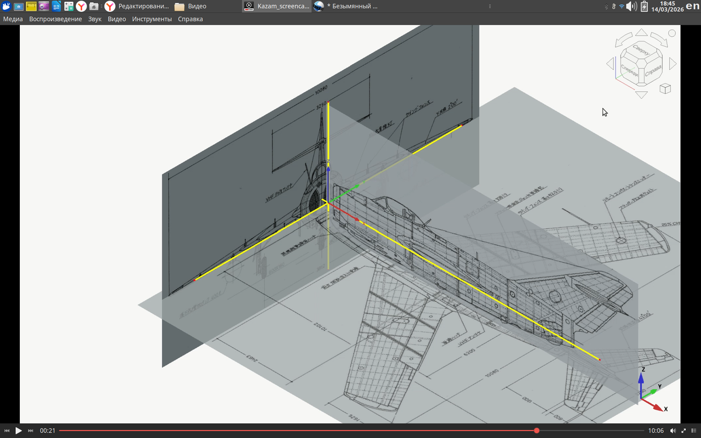Click the navigation cube right arrow
701x438 pixels.
(x=673, y=63)
